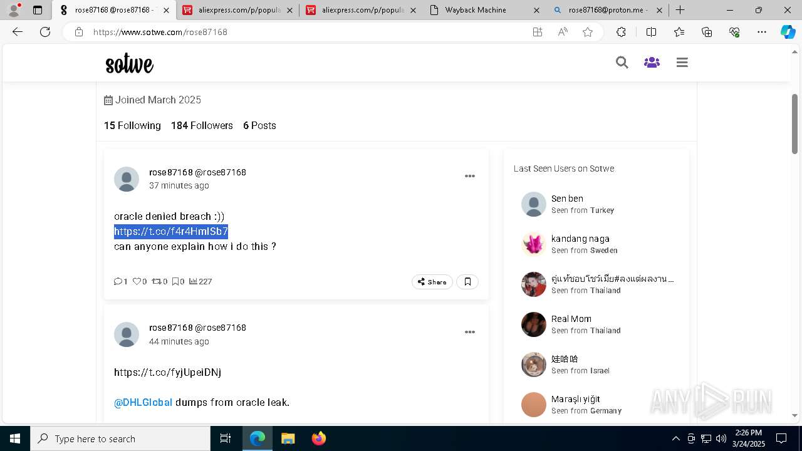
Task: Activate Read aloud icon
Action: (563, 32)
